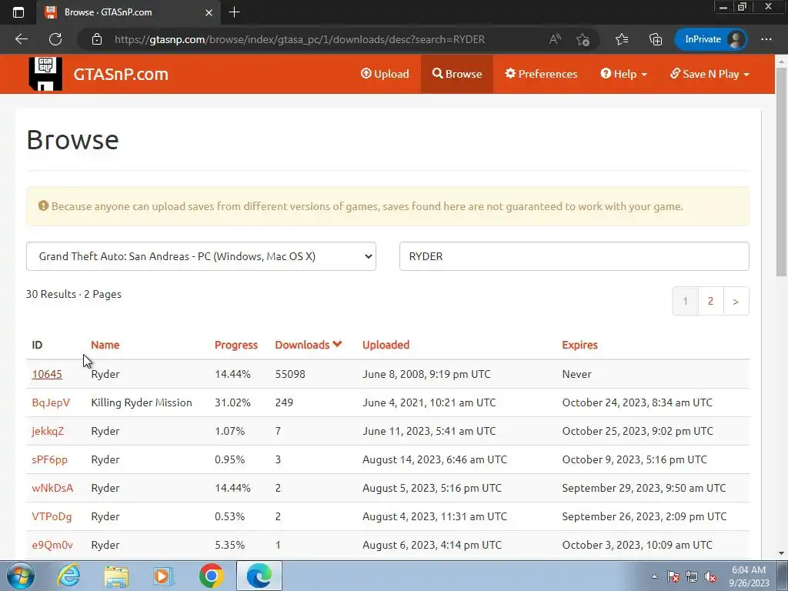Sort results by Downloads column
Viewport: 788px width, 591px height.
click(302, 345)
